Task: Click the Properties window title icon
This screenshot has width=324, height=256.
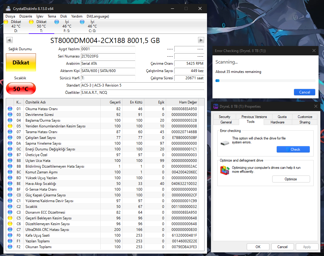Action: [x=216, y=107]
